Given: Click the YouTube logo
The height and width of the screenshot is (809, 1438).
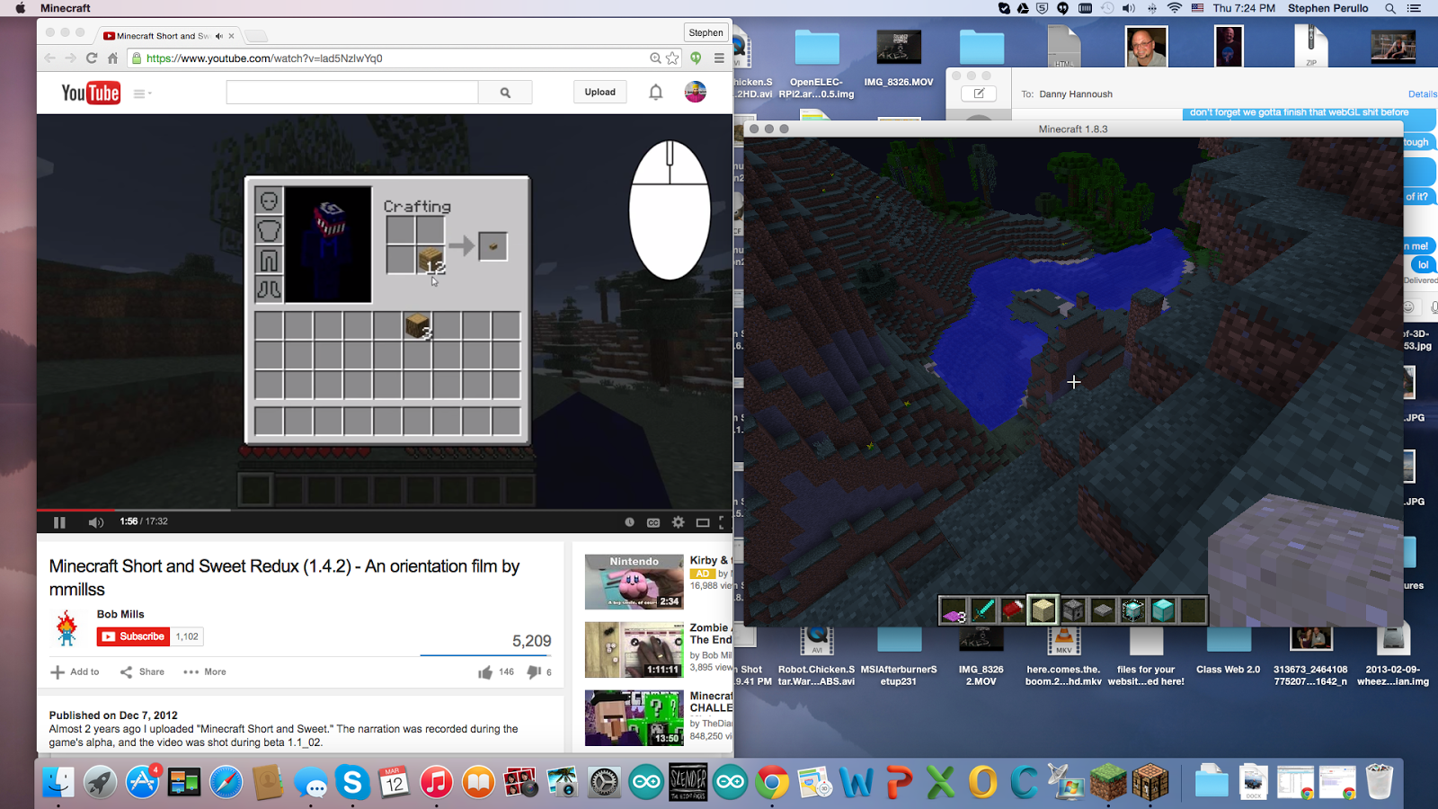Looking at the screenshot, I should pos(90,93).
